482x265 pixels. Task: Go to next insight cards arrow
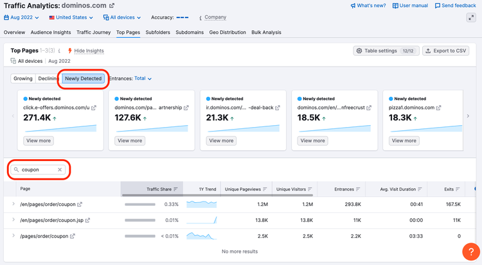point(468,116)
